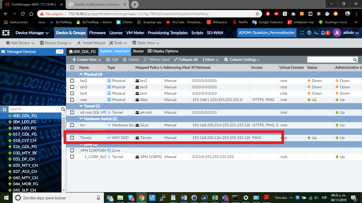Select all interfaces with header checkbox
Viewport: 362px width, 203px height.
click(x=72, y=67)
